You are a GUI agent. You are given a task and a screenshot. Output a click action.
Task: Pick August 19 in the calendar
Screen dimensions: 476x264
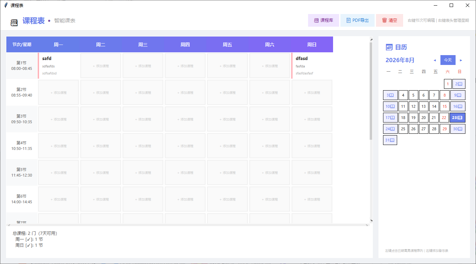click(413, 118)
